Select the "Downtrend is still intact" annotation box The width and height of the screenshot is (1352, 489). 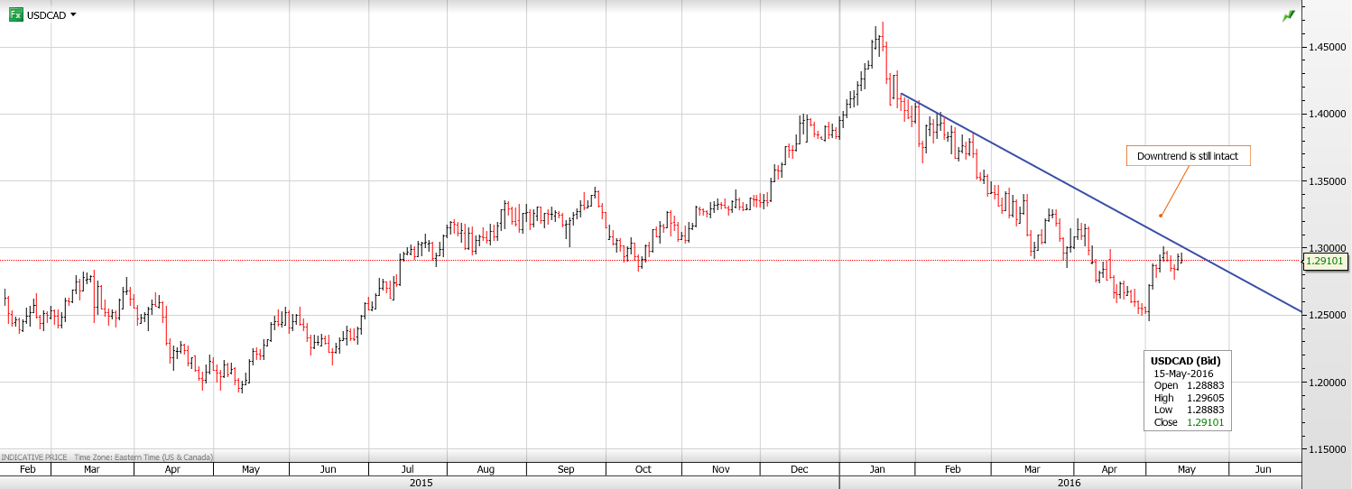tap(1187, 156)
